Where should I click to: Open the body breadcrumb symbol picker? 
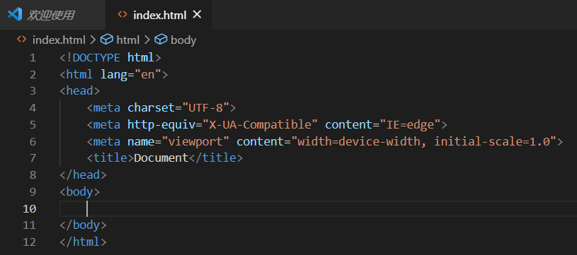(183, 40)
